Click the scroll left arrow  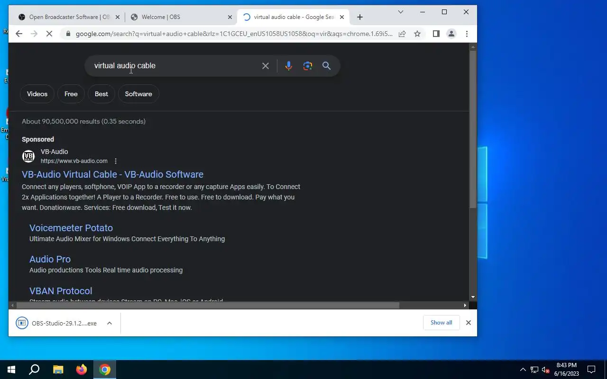12,306
